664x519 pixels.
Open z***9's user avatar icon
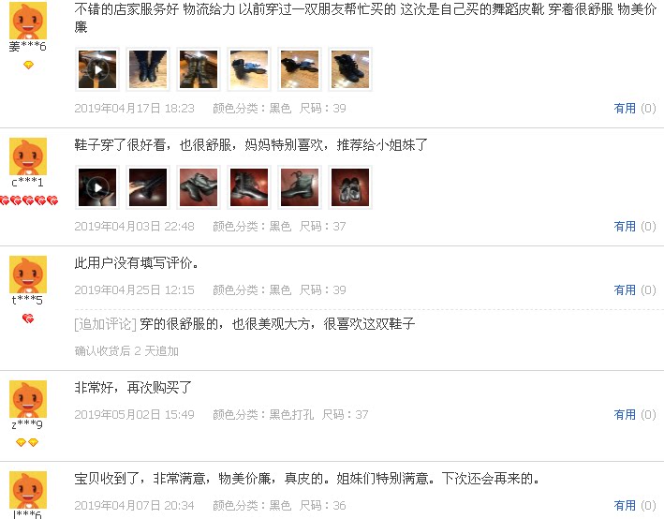(28, 399)
